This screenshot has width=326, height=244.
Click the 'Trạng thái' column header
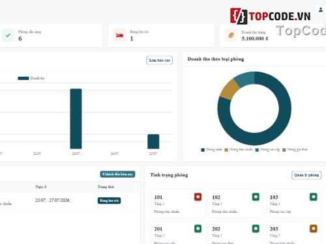pos(106,187)
